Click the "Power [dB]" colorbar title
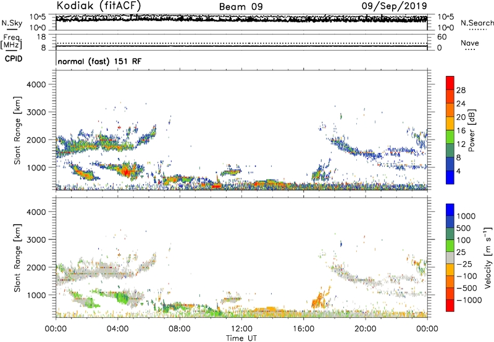The width and height of the screenshot is (494, 342). pyautogui.click(x=471, y=130)
